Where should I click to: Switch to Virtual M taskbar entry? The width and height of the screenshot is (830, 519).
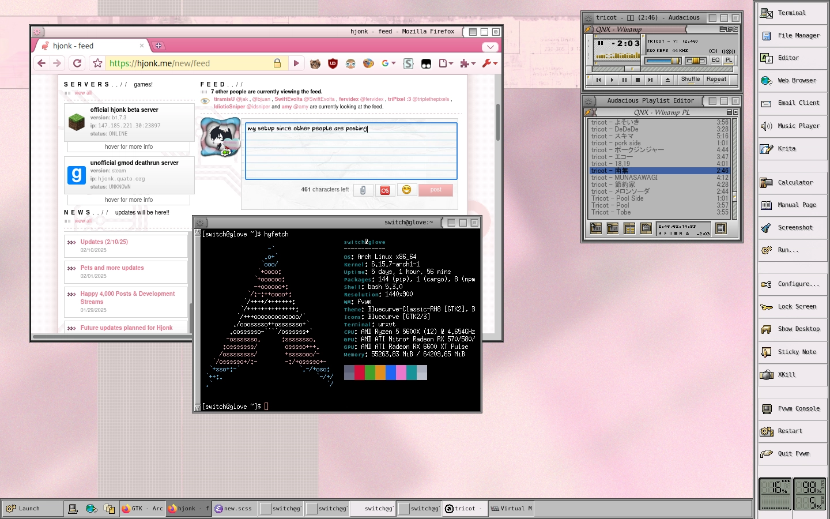click(x=511, y=508)
